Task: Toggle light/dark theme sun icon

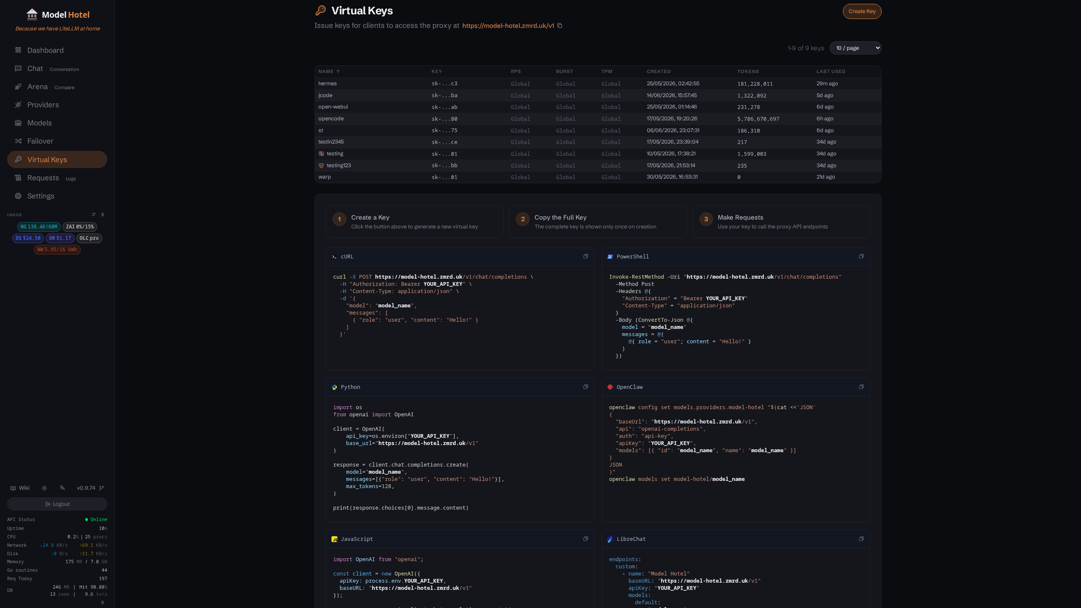Action: (x=44, y=488)
